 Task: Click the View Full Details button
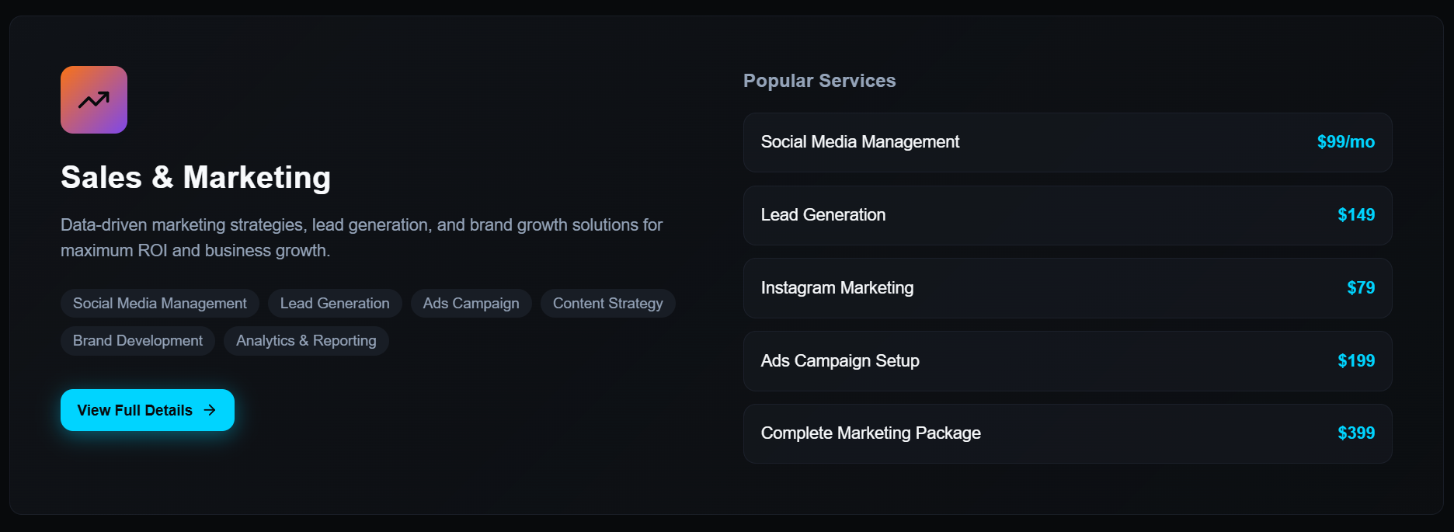pos(147,410)
